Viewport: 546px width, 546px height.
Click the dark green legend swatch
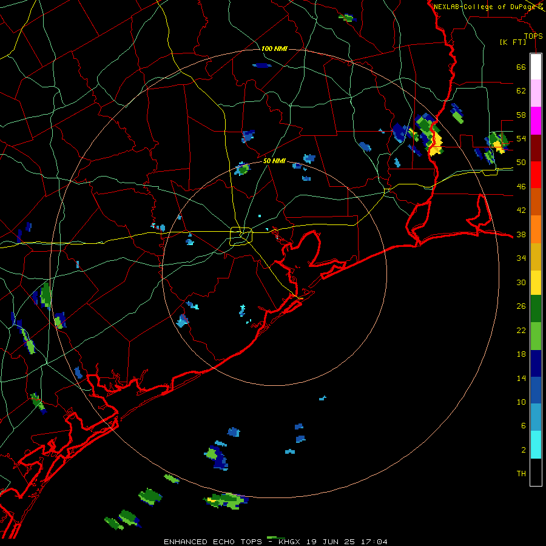(x=536, y=309)
